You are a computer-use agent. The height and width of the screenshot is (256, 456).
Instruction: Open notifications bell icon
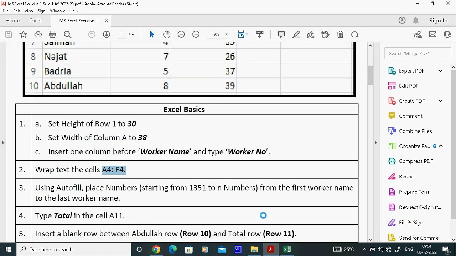coord(416,21)
